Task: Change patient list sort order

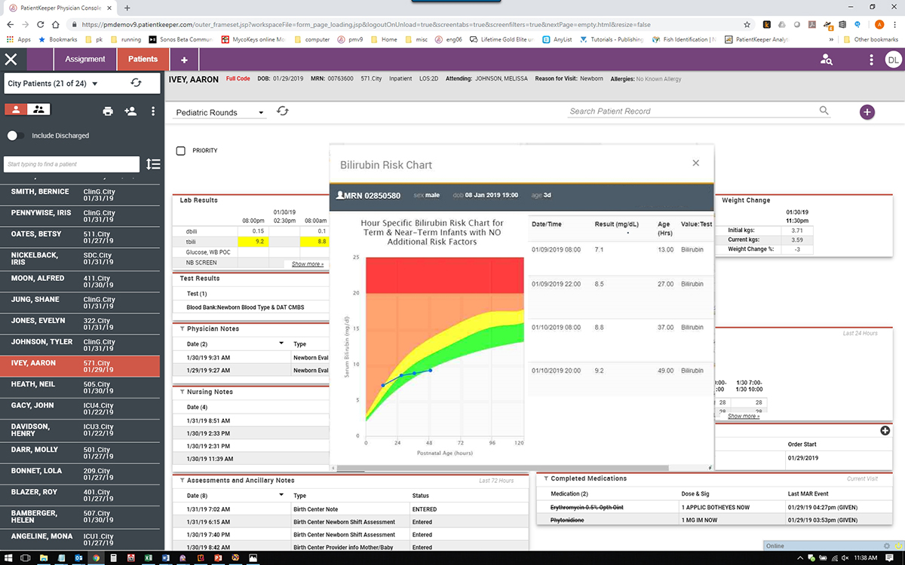Action: (153, 164)
